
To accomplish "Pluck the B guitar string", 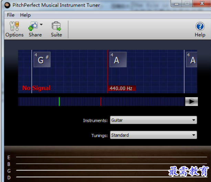I will (112, 163).
